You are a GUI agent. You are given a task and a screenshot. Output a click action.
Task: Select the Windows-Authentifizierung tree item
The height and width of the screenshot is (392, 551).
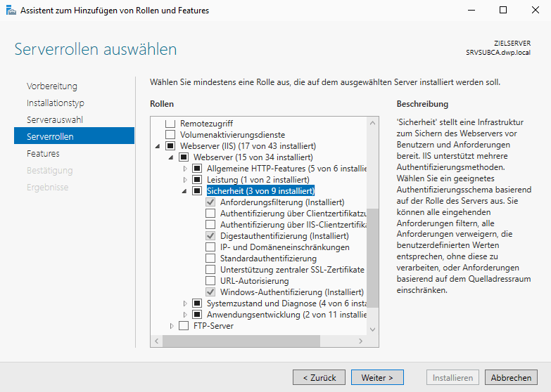tap(291, 292)
